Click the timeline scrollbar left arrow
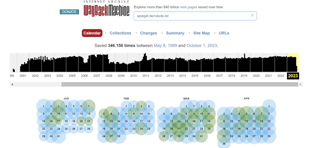This screenshot has width=312, height=148. [12, 84]
